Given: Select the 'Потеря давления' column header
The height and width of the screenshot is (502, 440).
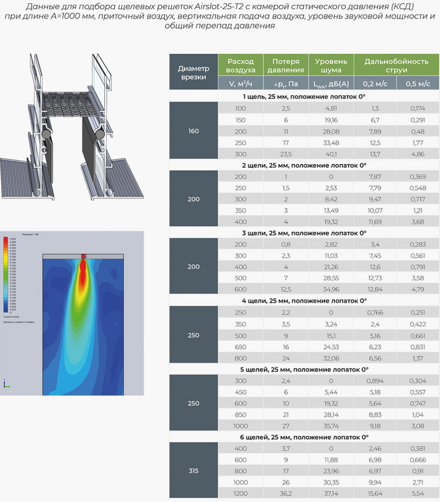Looking at the screenshot, I should pos(286,65).
